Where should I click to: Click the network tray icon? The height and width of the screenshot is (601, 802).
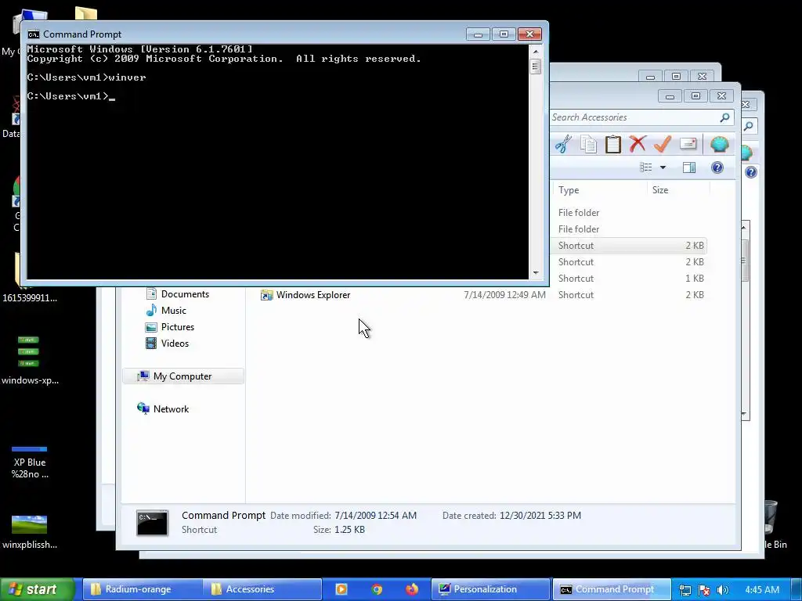(x=685, y=590)
